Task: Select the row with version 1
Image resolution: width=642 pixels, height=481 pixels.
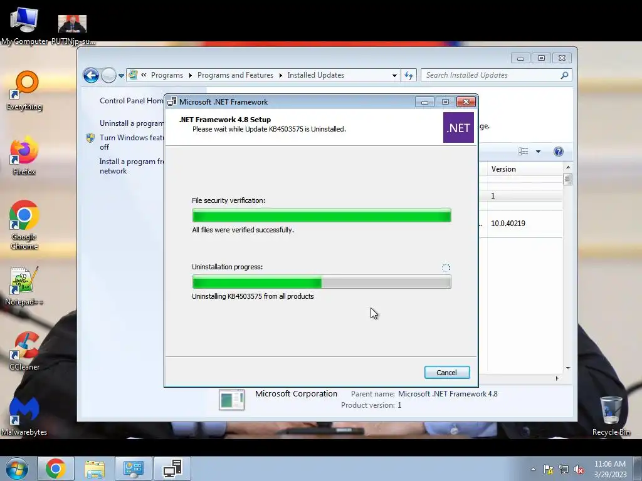Action: 521,196
